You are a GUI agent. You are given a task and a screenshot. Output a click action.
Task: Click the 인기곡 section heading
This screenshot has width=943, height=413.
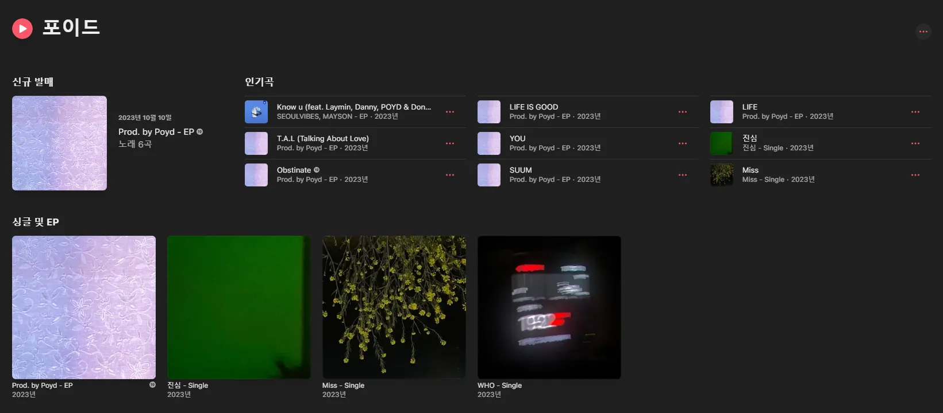(259, 82)
